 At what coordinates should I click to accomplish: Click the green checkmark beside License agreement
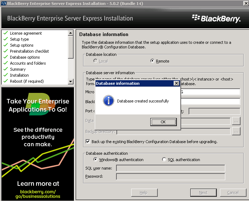click(x=5, y=33)
